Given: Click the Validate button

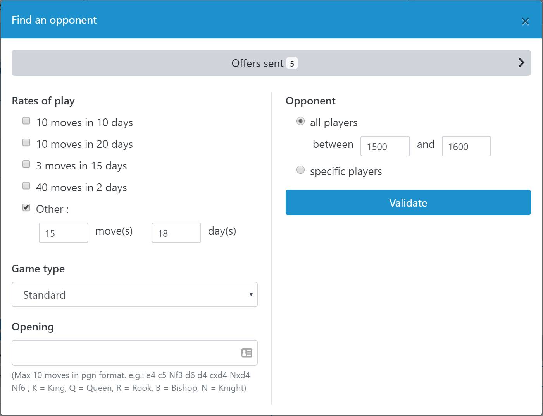Looking at the screenshot, I should pyautogui.click(x=408, y=202).
